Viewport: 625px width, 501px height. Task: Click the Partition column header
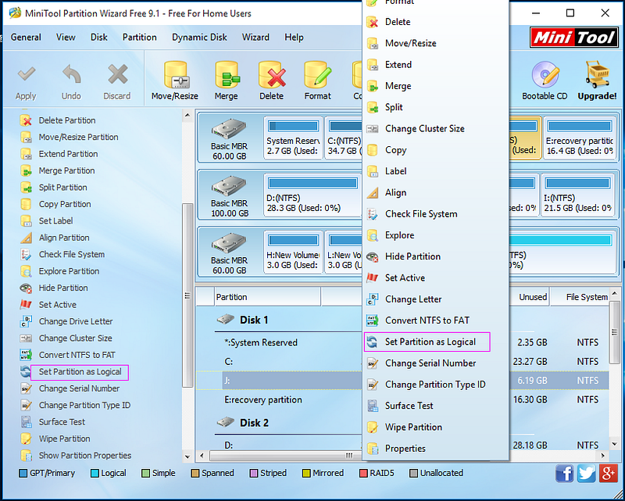point(267,297)
